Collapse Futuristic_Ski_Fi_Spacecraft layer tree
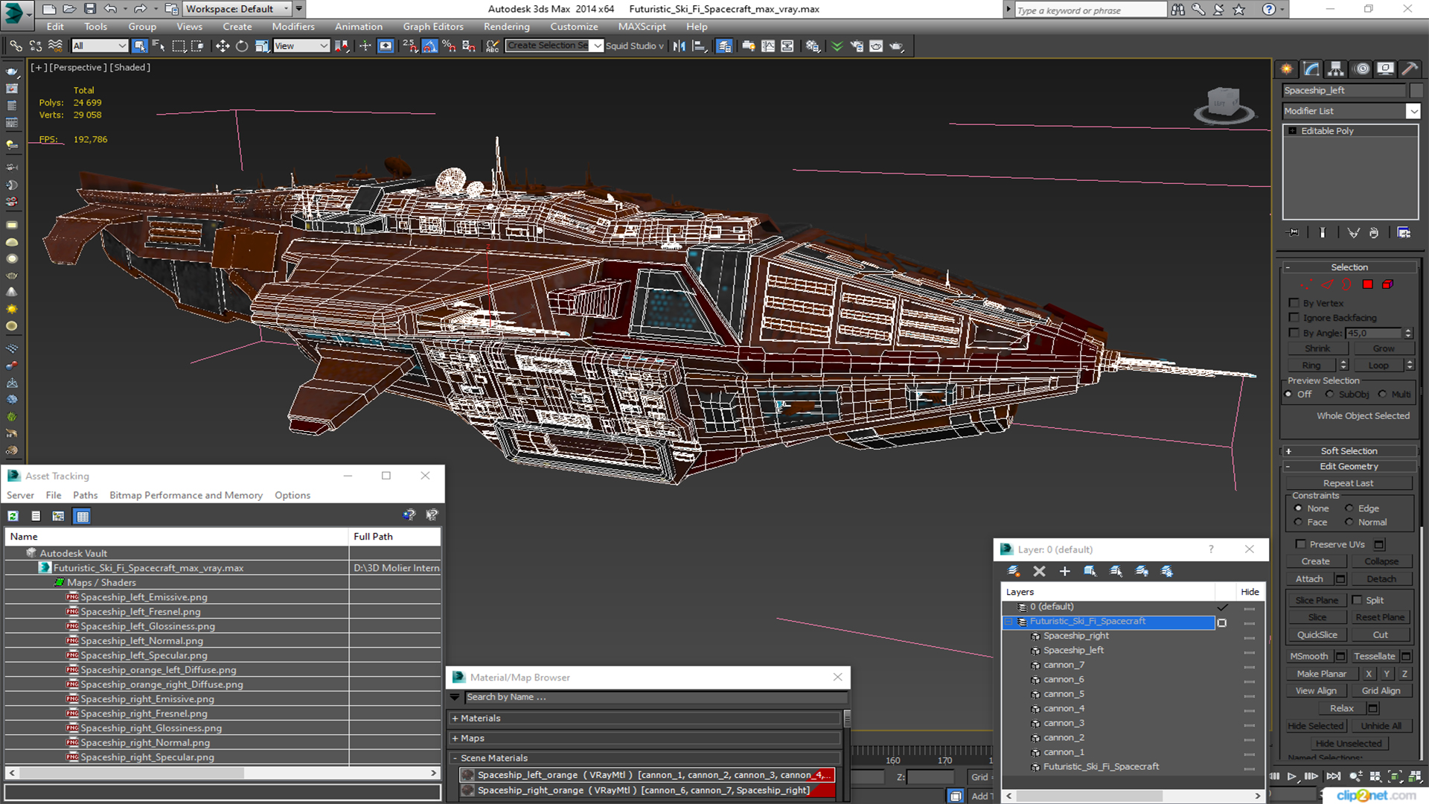The height and width of the screenshot is (804, 1429). pyautogui.click(x=1009, y=622)
